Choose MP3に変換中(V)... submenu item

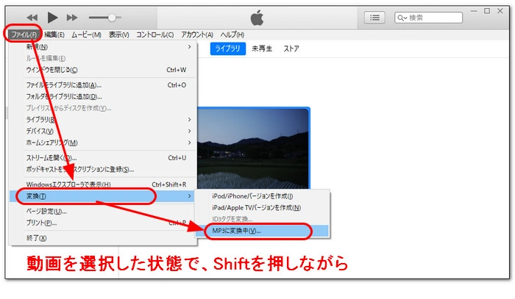(262, 231)
